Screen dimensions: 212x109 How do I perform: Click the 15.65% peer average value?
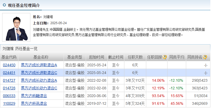[177, 96]
